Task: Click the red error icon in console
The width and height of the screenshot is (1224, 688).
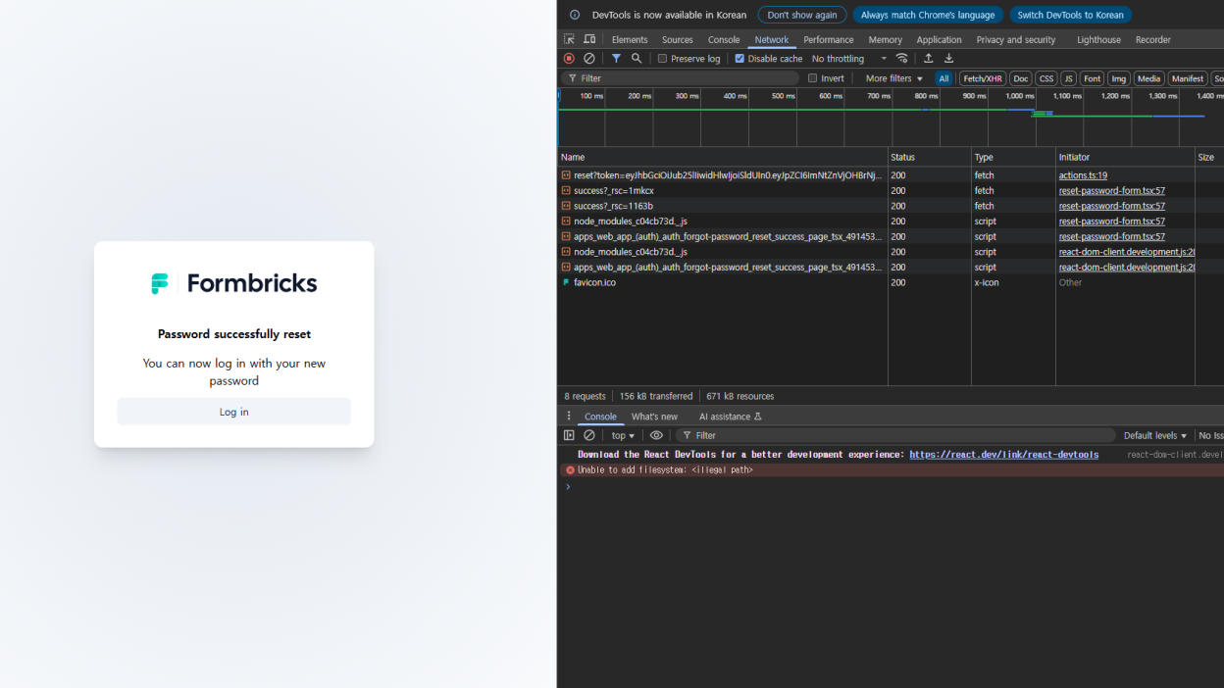Action: point(570,470)
